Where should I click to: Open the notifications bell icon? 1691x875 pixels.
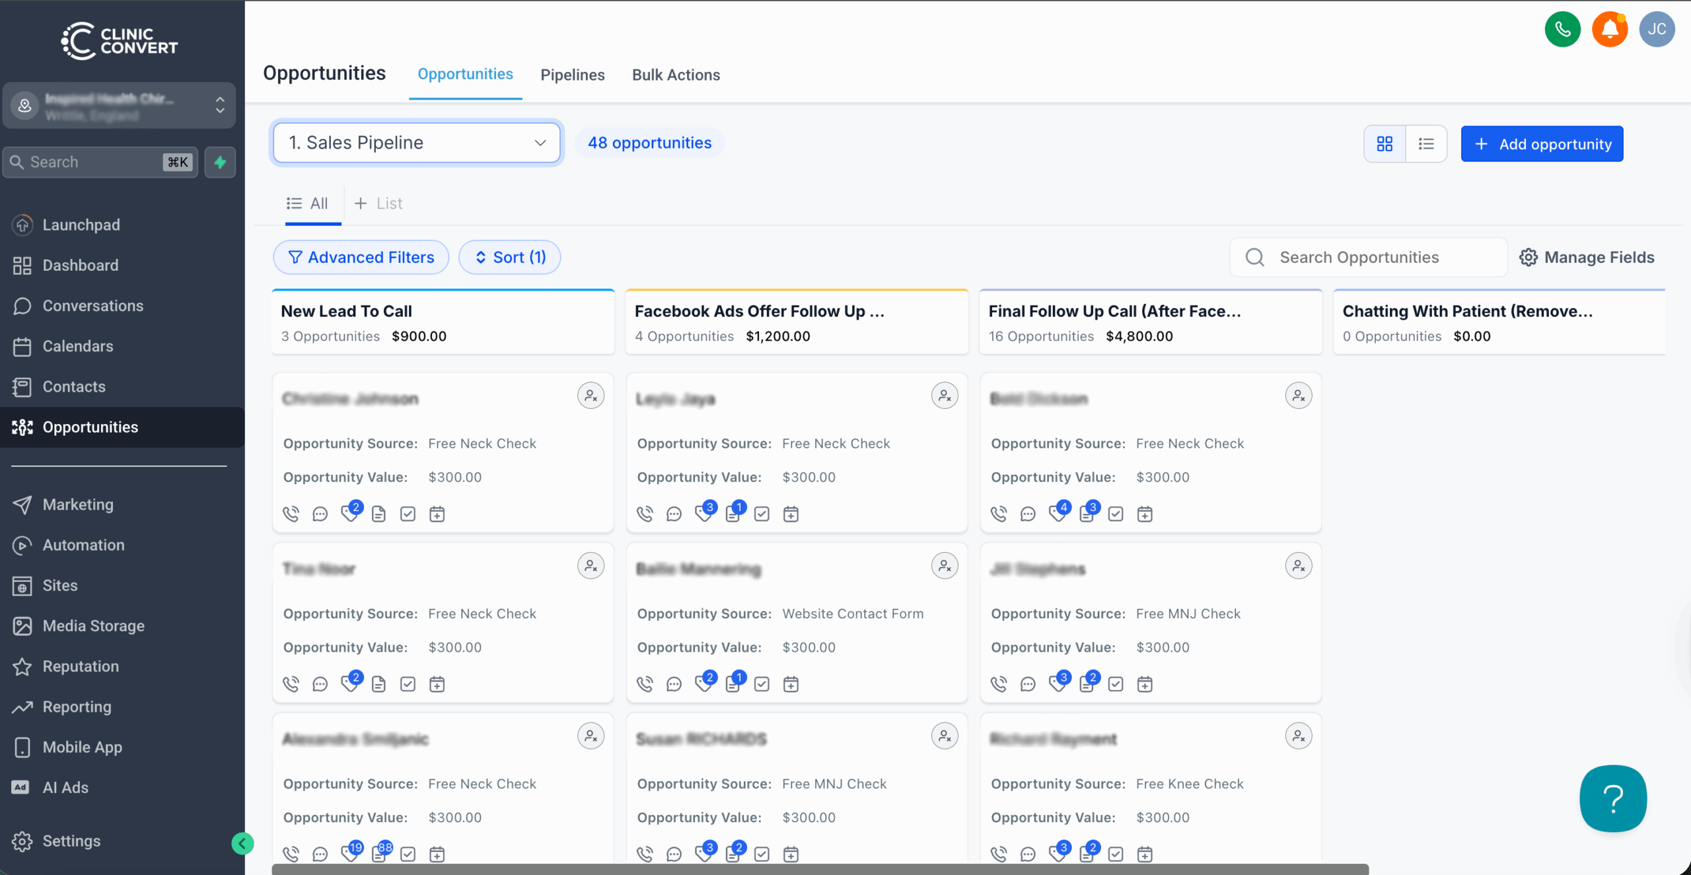coord(1610,29)
